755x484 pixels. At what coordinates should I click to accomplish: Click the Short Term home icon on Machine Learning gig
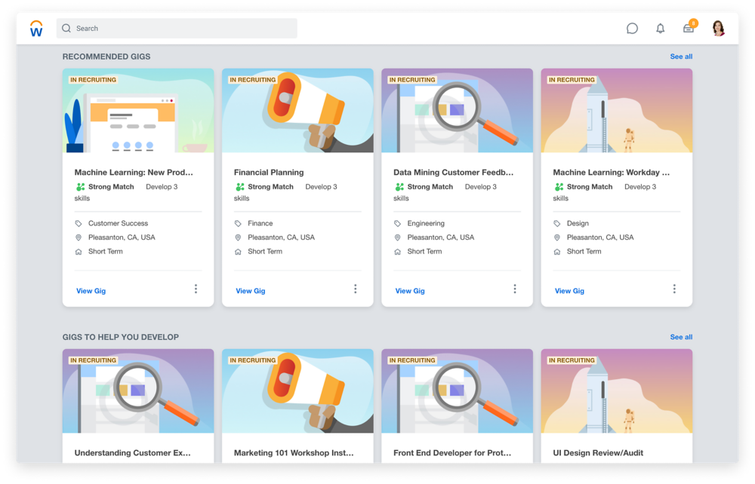78,251
